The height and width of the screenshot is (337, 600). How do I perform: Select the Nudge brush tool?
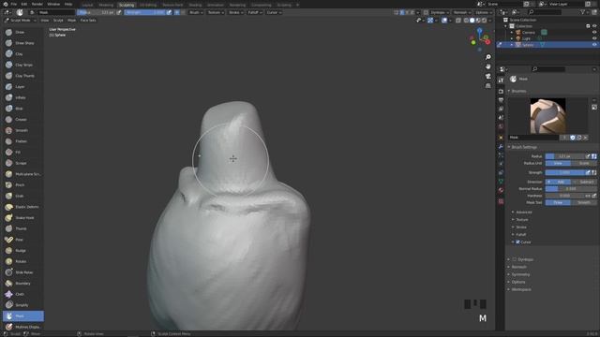[x=22, y=250]
